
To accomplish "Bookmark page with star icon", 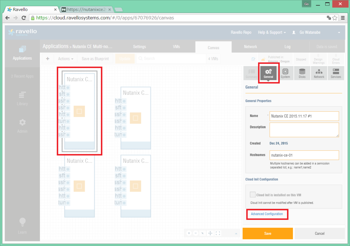I will click(335, 18).
